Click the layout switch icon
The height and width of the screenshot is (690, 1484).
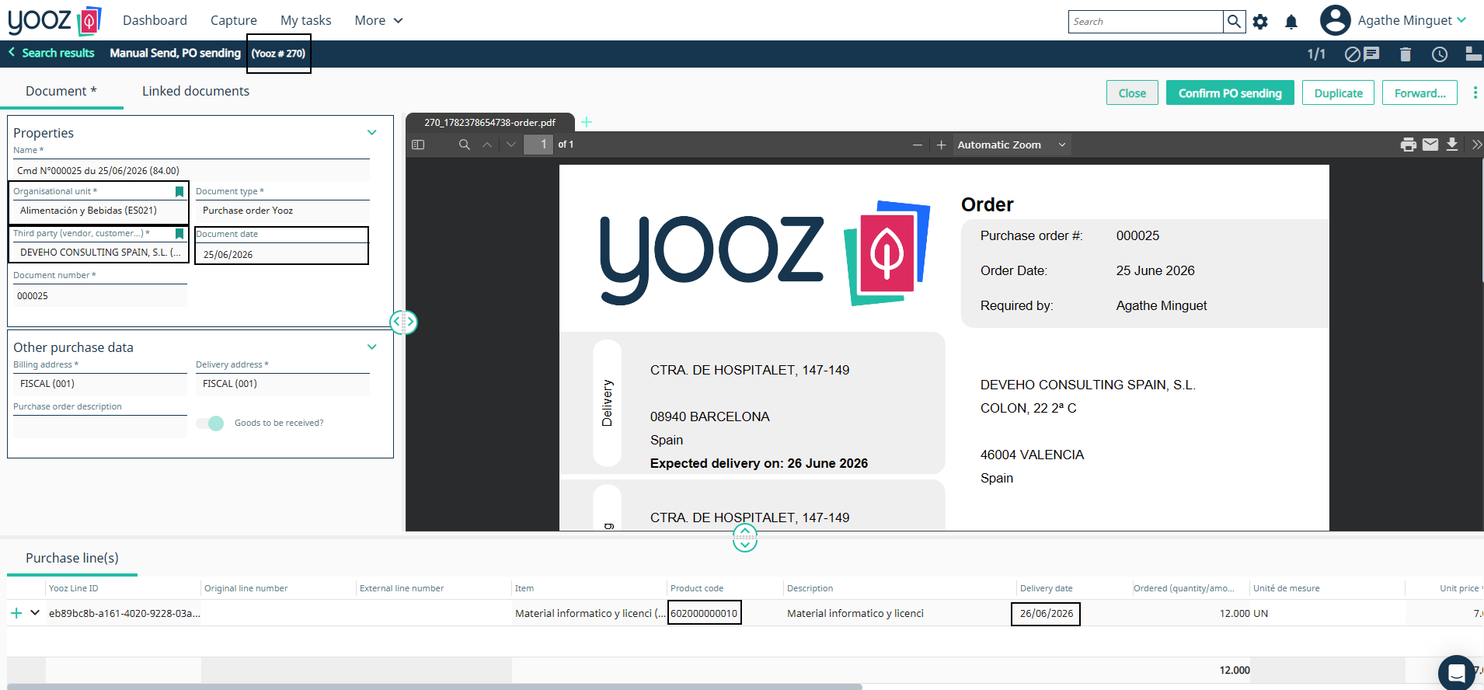1473,54
